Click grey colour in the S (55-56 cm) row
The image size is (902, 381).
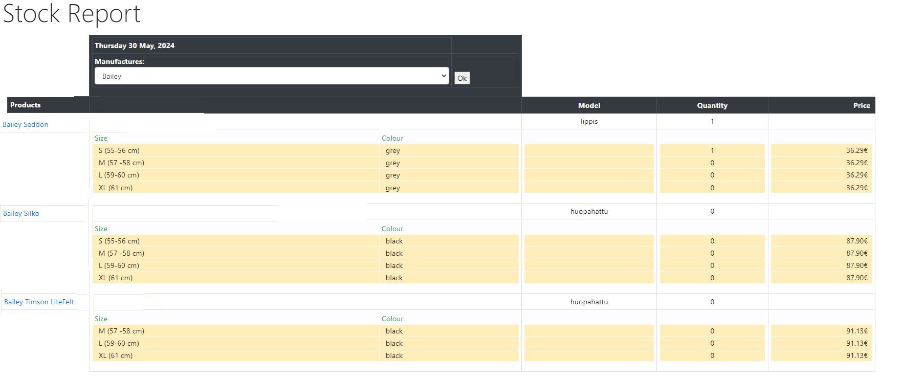pos(393,151)
